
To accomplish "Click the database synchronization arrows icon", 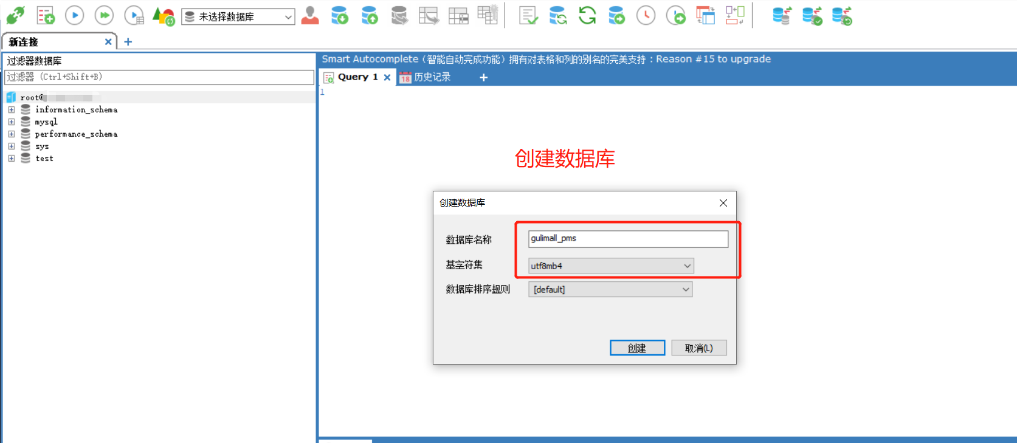I will (557, 15).
